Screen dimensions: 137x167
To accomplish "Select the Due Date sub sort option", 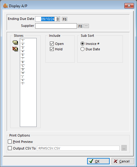I will click(82, 49).
